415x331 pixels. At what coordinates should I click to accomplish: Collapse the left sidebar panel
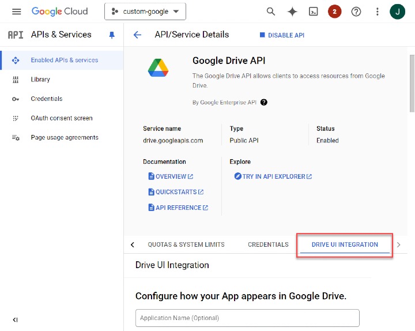[x=15, y=320]
